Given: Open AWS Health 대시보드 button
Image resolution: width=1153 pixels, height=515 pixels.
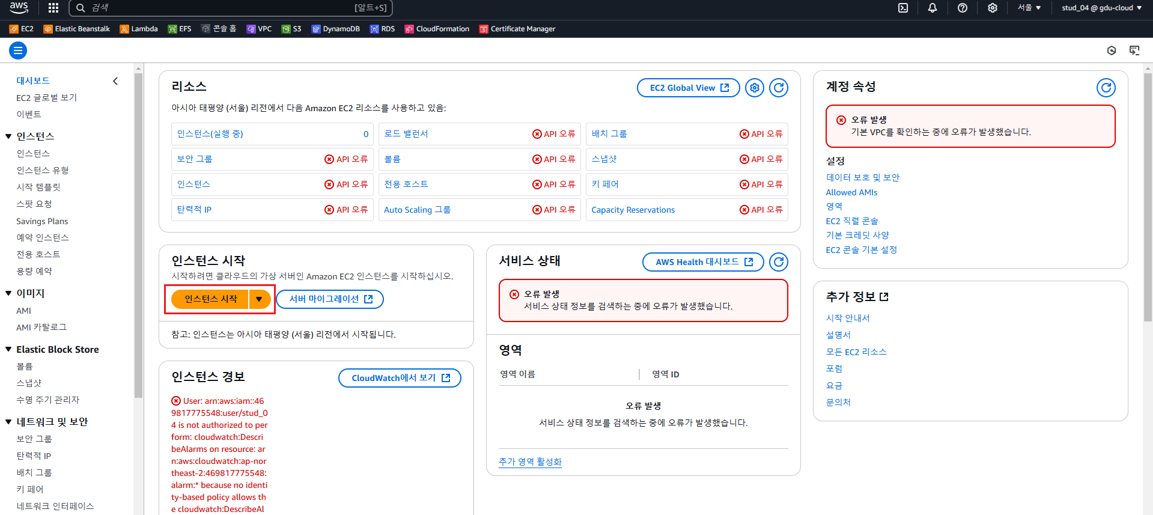Looking at the screenshot, I should tap(703, 262).
